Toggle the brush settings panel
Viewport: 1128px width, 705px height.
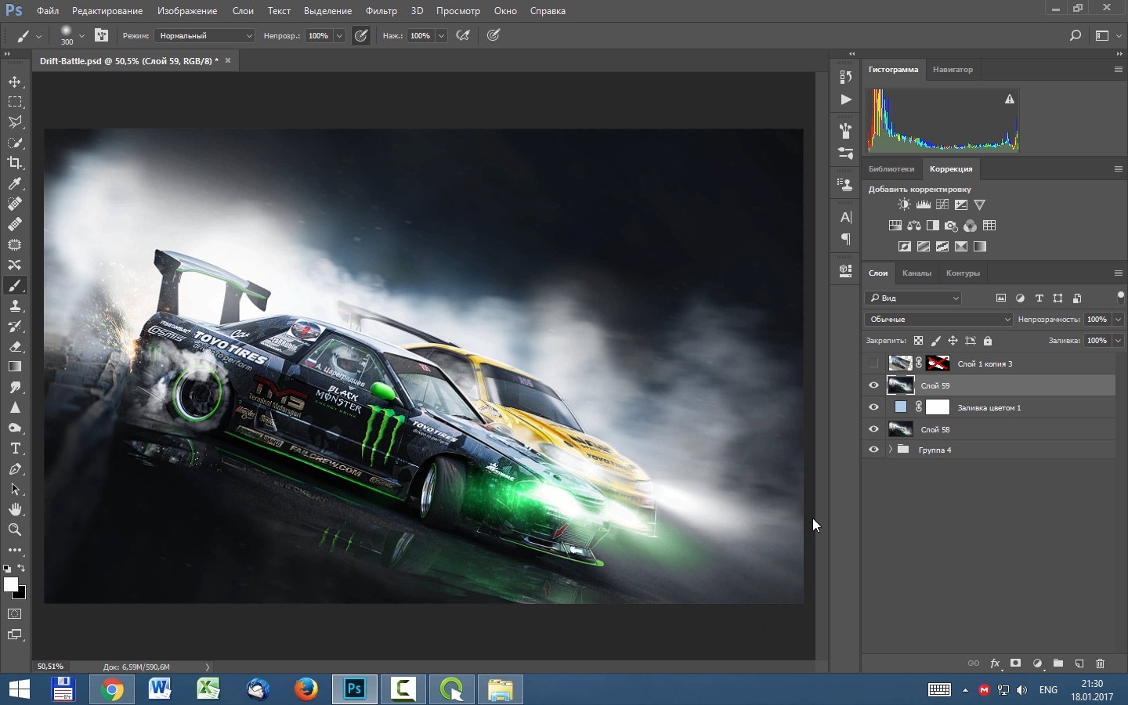[101, 35]
